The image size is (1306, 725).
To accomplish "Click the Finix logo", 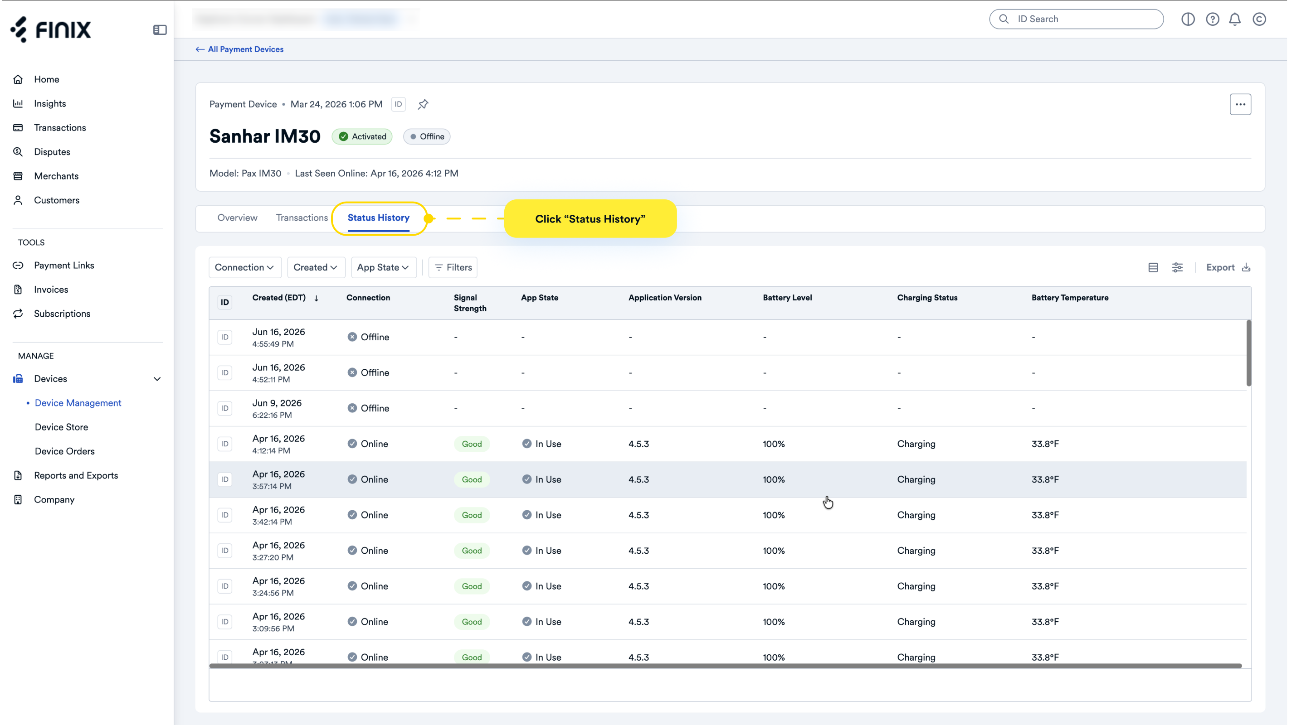I will (x=51, y=29).
